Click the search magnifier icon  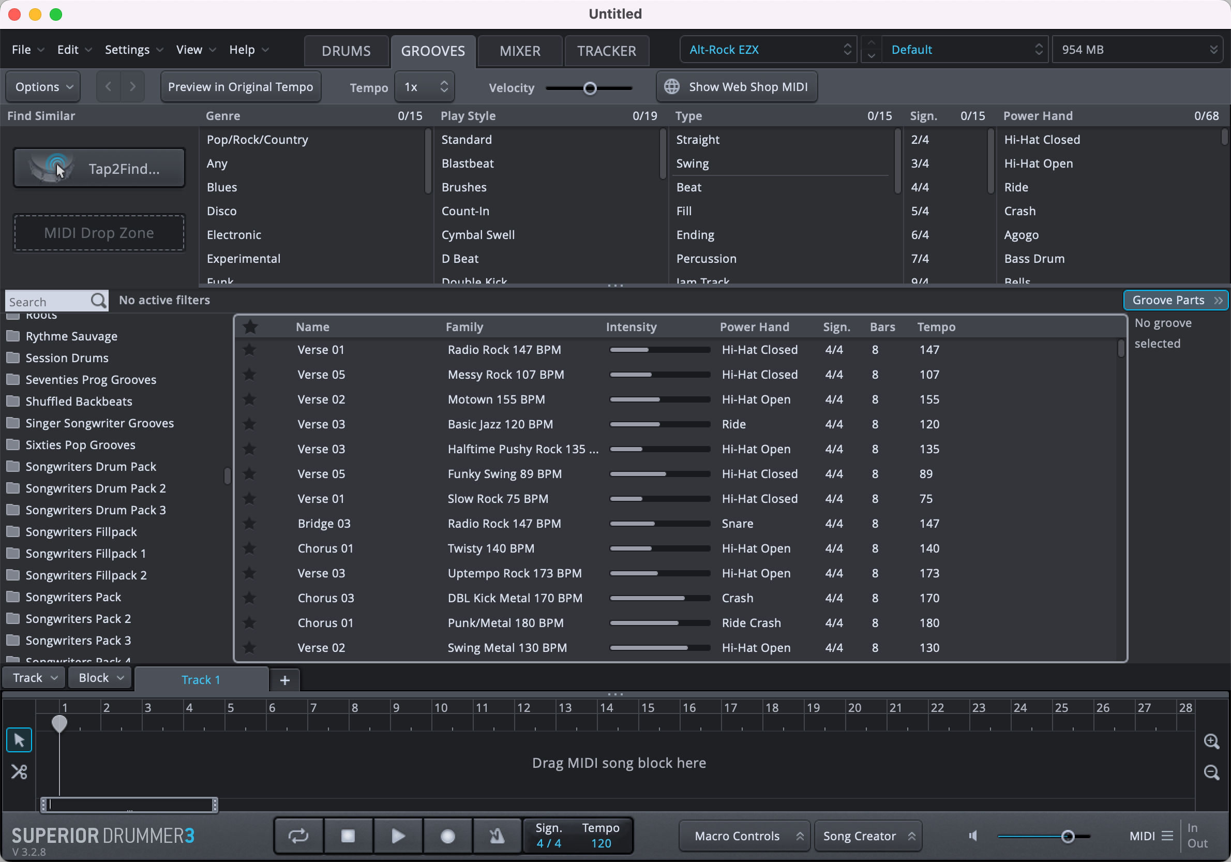[99, 301]
